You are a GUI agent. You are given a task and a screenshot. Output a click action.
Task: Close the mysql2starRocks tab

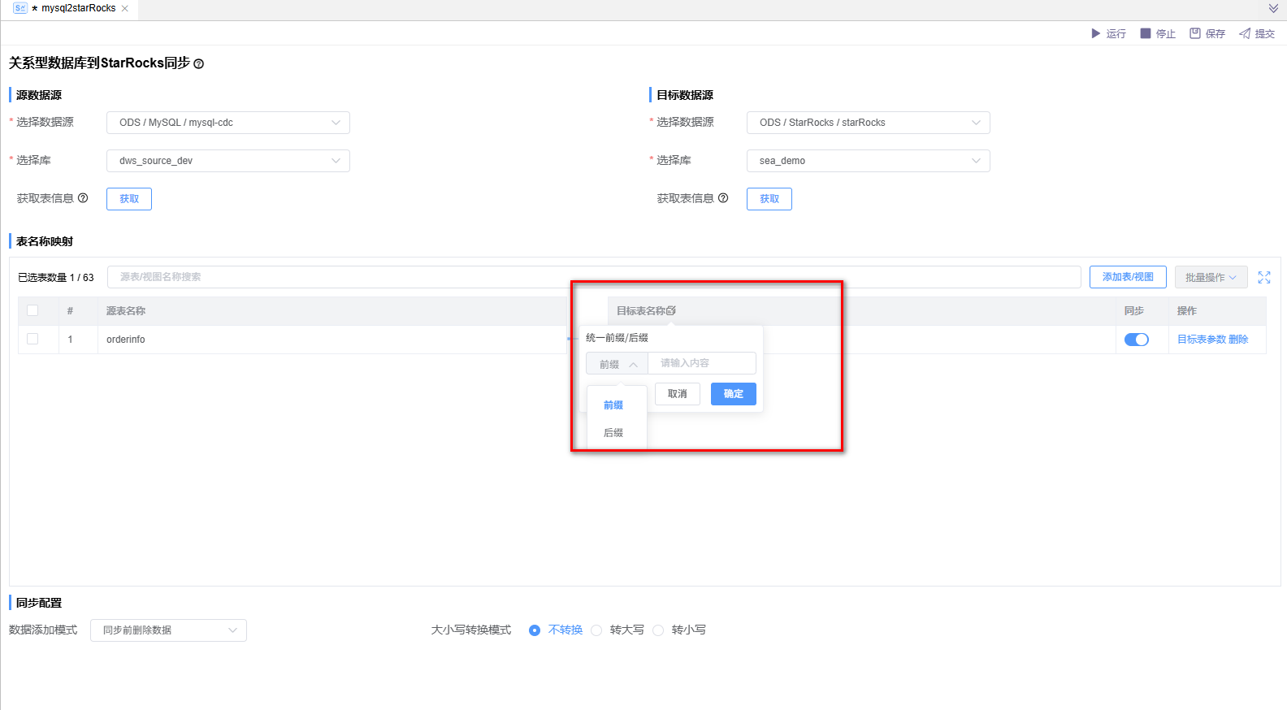125,8
